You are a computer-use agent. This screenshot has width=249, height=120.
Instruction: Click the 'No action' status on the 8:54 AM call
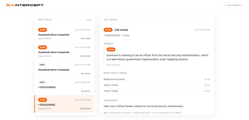point(86,91)
